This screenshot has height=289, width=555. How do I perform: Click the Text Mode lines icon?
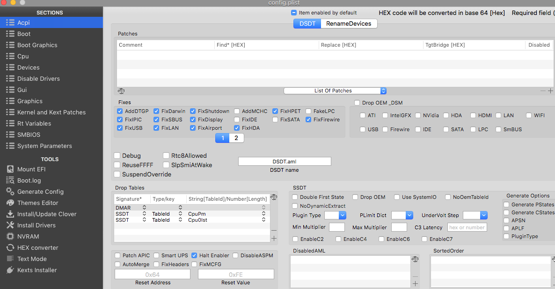(x=10, y=259)
